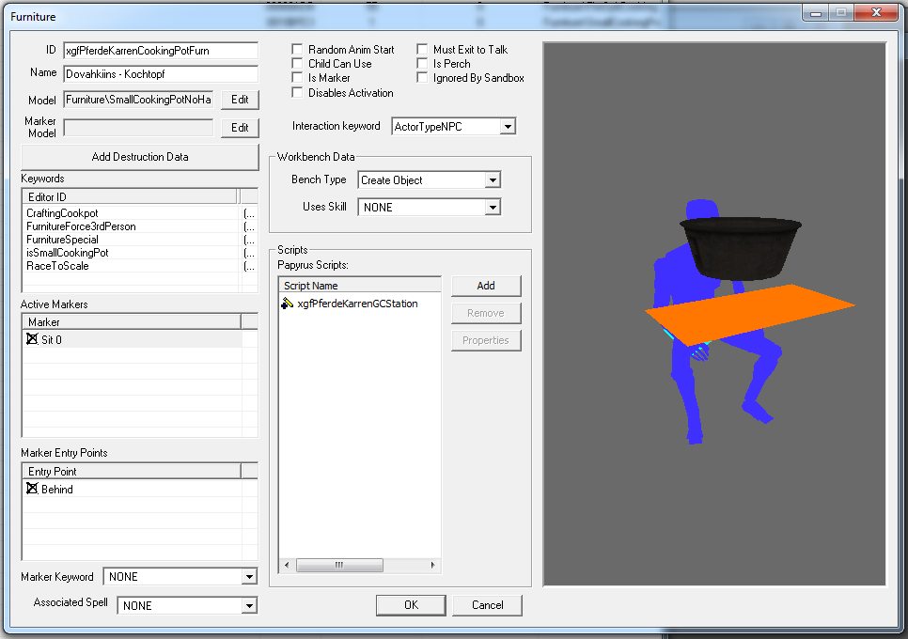Expand the Bench Type dropdown
Image resolution: width=908 pixels, height=639 pixels.
[x=493, y=180]
